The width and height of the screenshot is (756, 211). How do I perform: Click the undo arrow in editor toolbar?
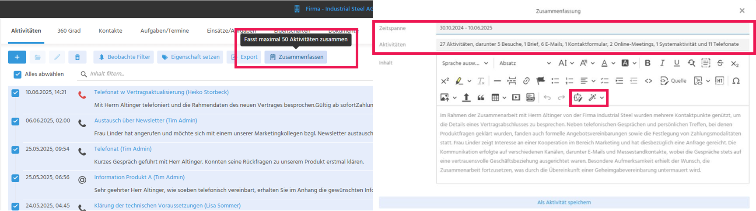click(547, 98)
